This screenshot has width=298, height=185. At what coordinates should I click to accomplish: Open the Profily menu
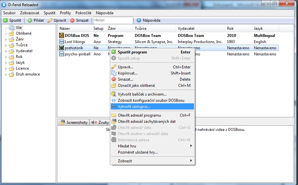pyautogui.click(x=65, y=13)
